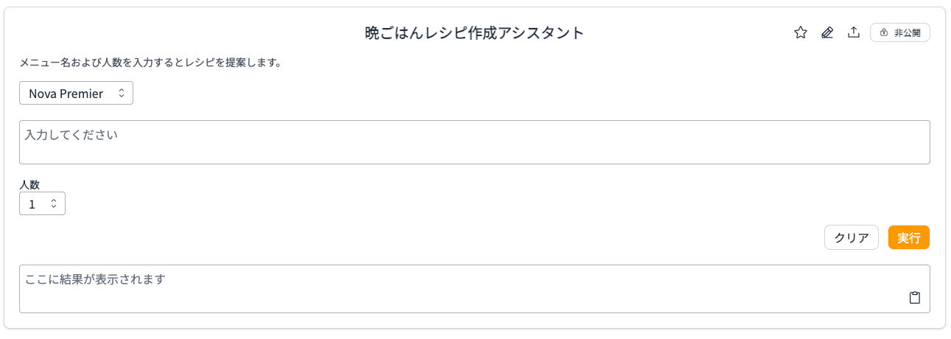Open the 人数 dropdown showing 1

42,203
